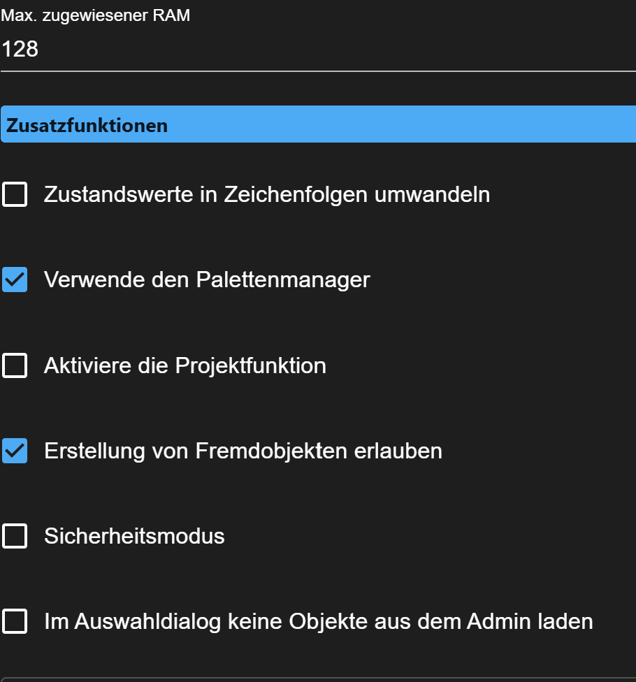Screen dimensions: 636x682
Task: Click the "Verwende den Palettenmanager" label text
Action: click(207, 280)
